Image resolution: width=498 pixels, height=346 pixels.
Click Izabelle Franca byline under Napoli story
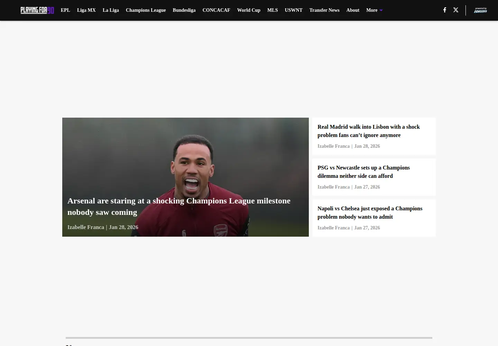(333, 228)
